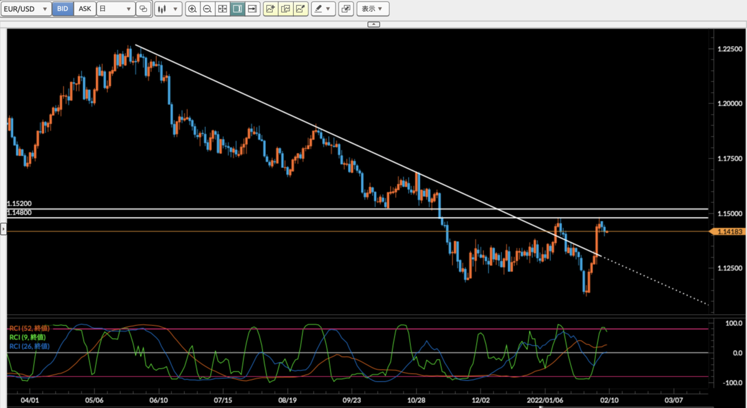Open the EUR/USD currency pair dropdown
Viewport: 747px width, 408px height.
(x=27, y=9)
